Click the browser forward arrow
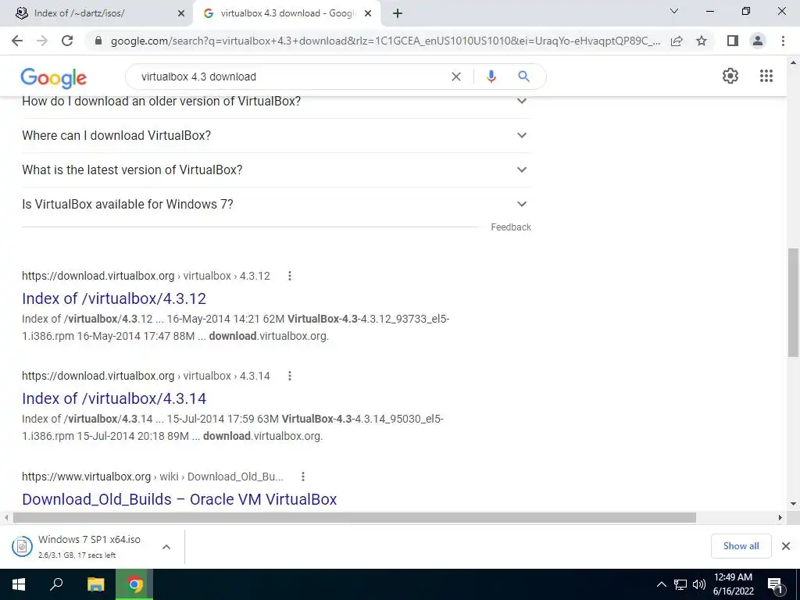This screenshot has width=800, height=600. (x=42, y=41)
